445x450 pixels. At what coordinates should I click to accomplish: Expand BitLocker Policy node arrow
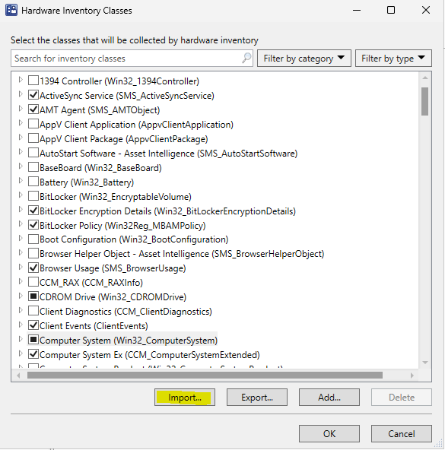[21, 223]
